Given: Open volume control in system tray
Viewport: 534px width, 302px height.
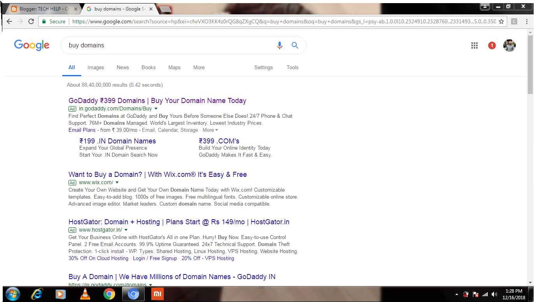Looking at the screenshot, I should [494, 294].
